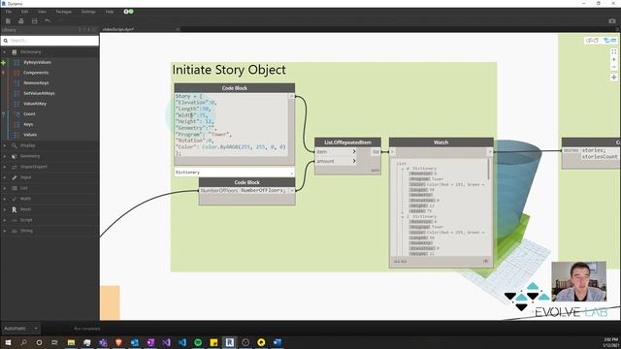This screenshot has width=621, height=349.
Task: Click the New file toolbar icon
Action: [x=8, y=21]
